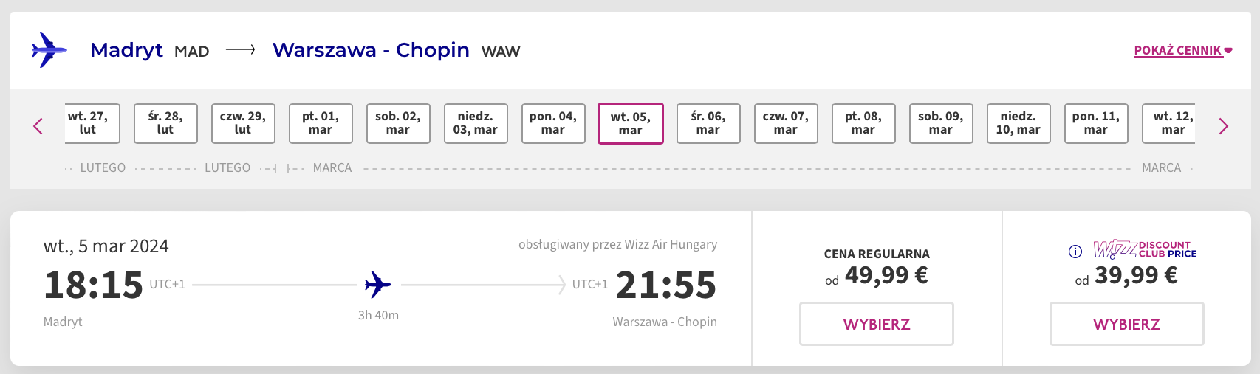Screen dimensions: 1260x374
Task: Click the airplane icon beside Madryt
Action: 49,50
